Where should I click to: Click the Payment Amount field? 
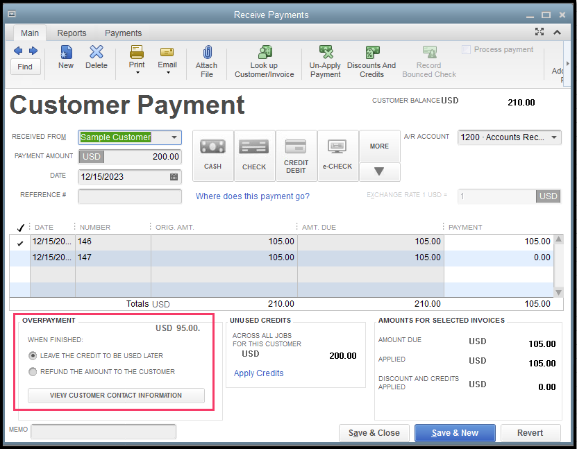click(130, 157)
